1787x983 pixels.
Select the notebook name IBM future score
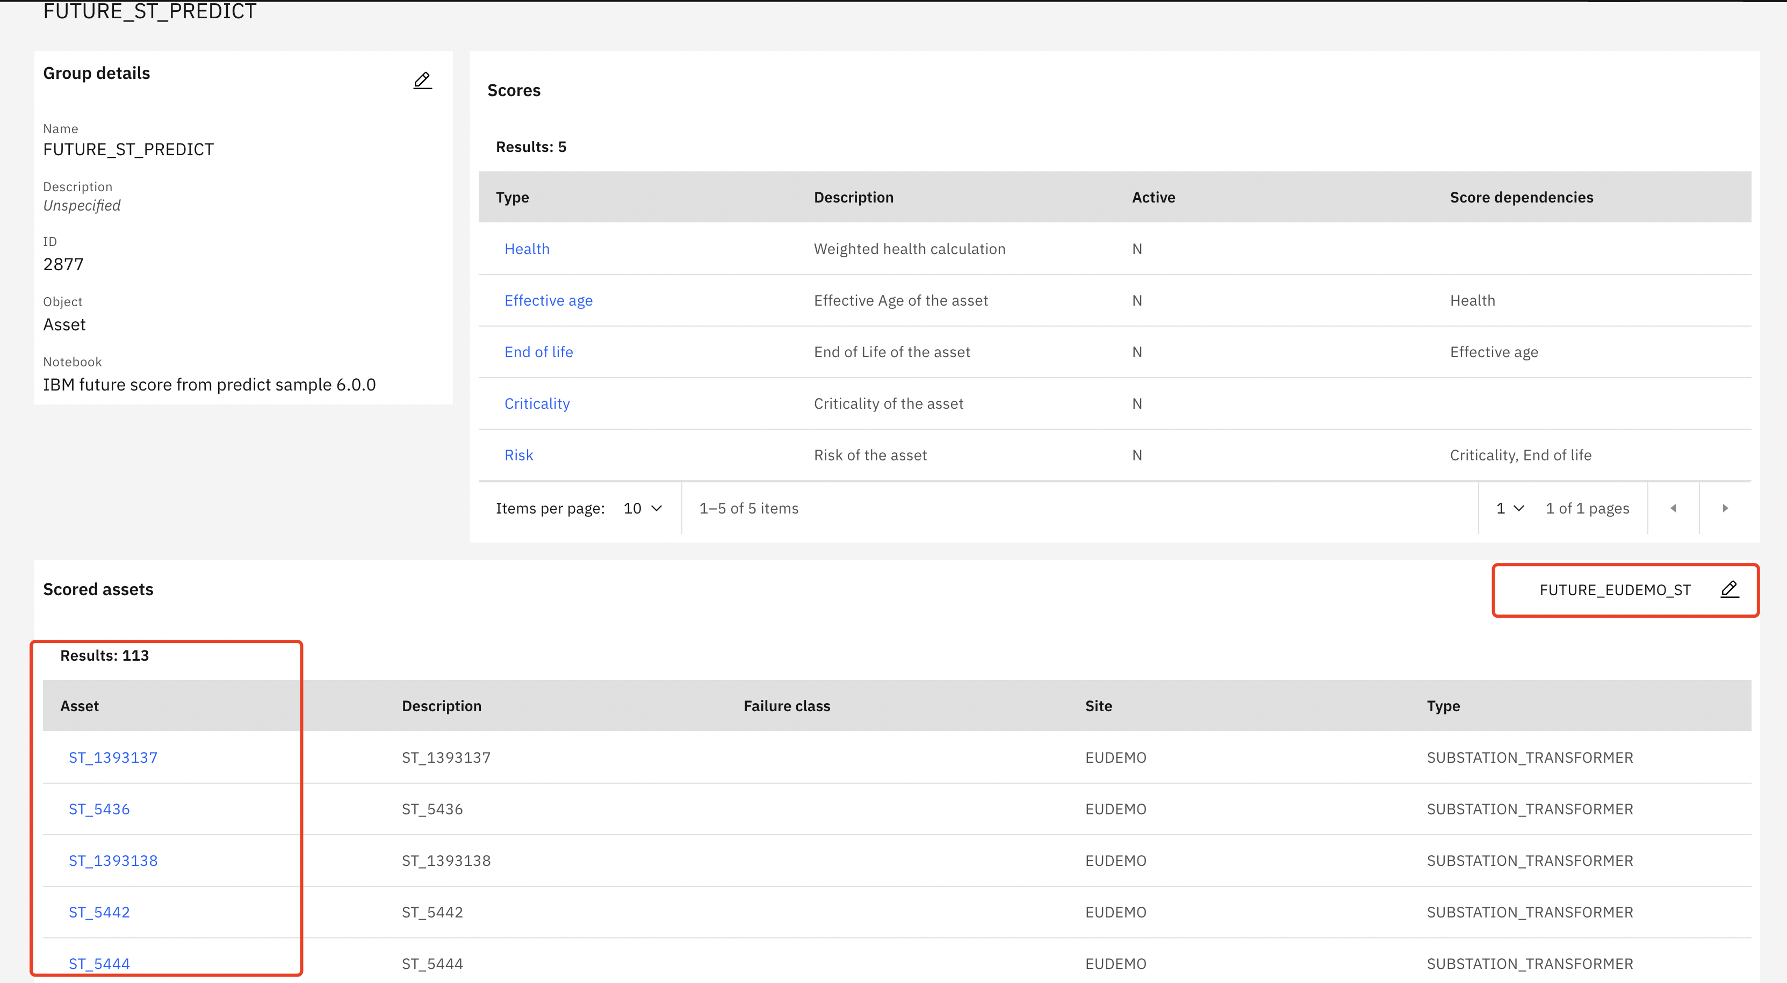[210, 385]
